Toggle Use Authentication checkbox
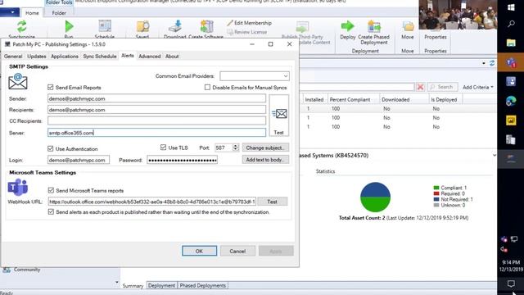524x295 pixels. click(51, 148)
